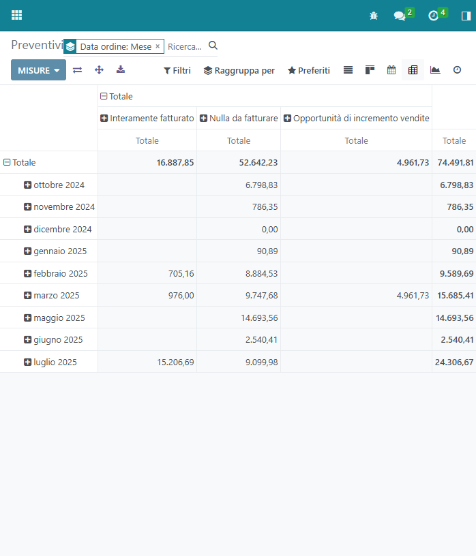Open the apps grid menu
476x556 pixels.
click(x=16, y=15)
